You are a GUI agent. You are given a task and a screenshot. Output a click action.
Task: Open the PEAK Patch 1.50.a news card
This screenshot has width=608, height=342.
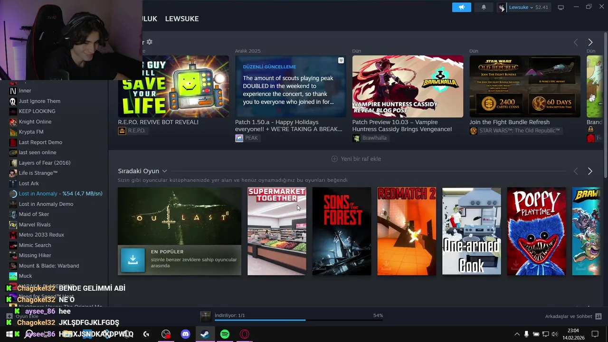(x=290, y=86)
